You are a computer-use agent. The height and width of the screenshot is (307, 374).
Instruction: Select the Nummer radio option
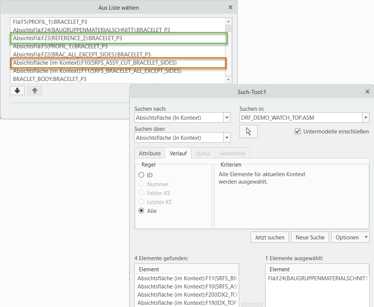click(x=142, y=184)
